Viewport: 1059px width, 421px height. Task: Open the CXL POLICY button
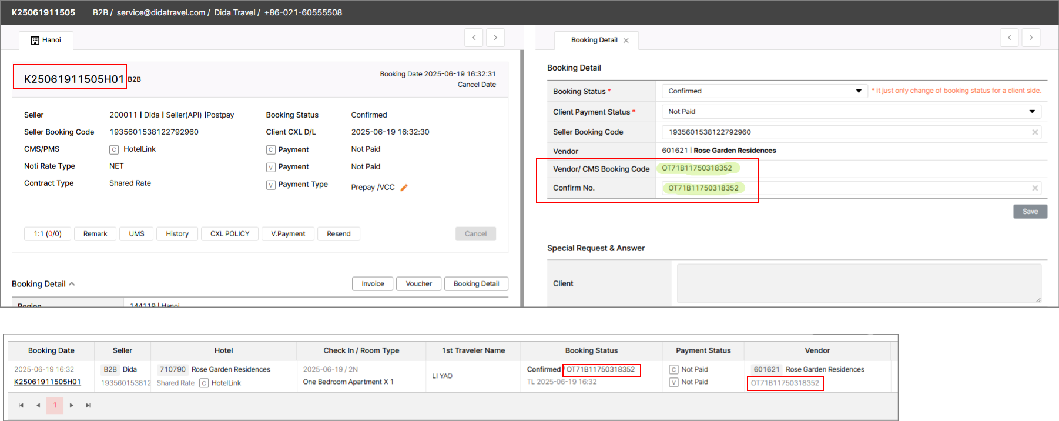click(230, 234)
